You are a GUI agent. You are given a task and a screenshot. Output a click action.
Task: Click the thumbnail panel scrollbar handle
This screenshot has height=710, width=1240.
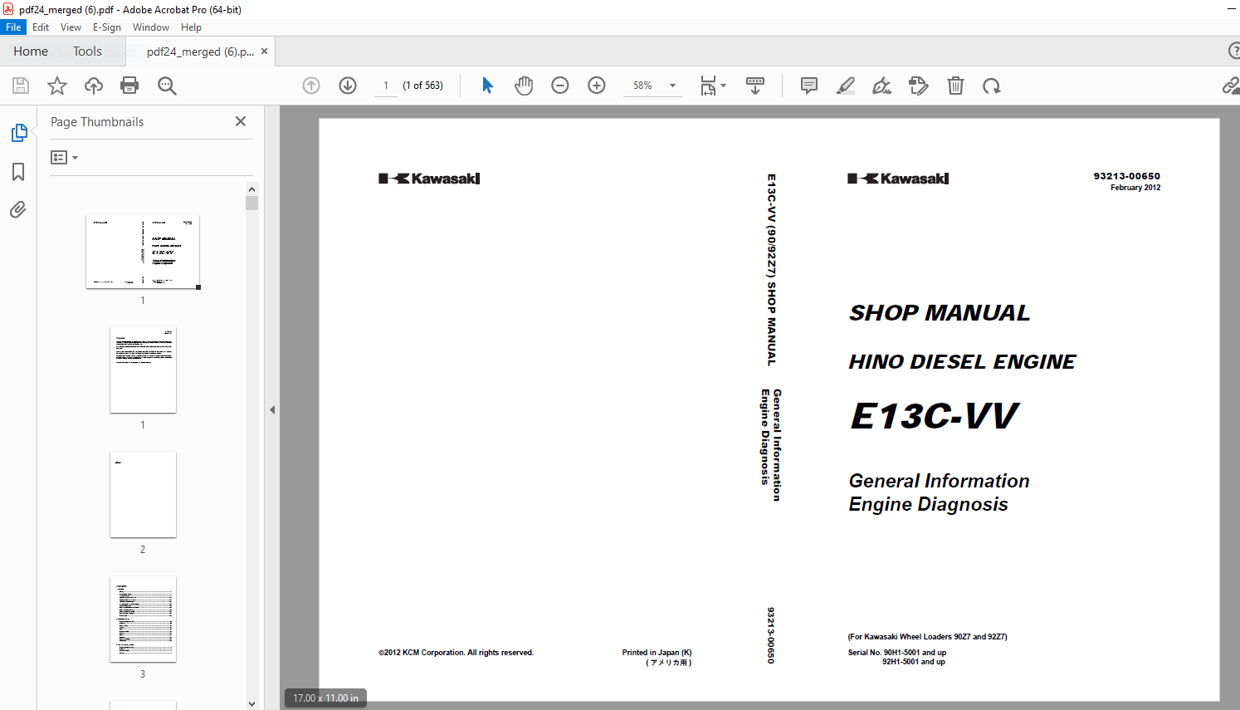point(252,203)
